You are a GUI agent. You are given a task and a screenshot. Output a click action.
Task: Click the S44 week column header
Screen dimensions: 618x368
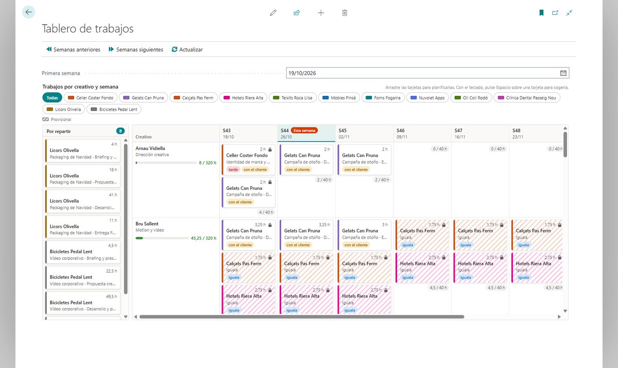306,133
